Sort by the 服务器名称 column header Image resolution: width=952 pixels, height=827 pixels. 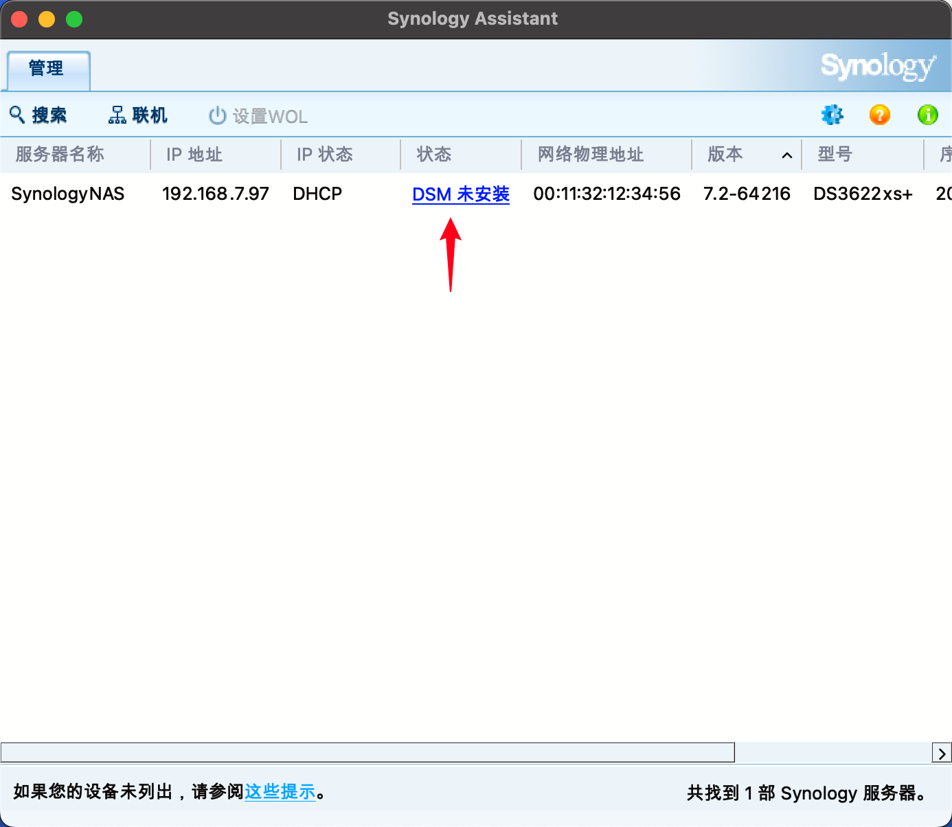coord(60,155)
